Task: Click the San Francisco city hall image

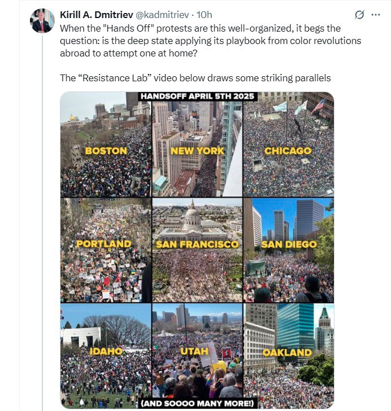Action: tap(197, 250)
